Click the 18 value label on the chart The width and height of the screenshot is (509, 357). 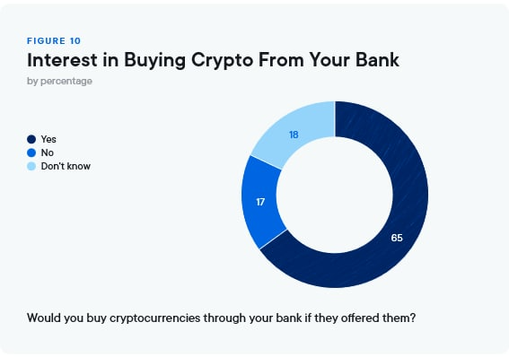click(294, 135)
